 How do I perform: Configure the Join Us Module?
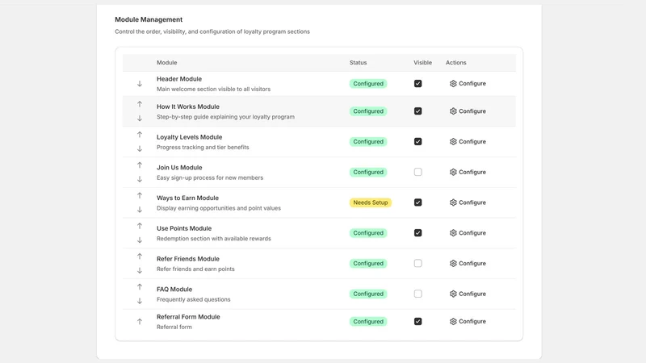(x=468, y=172)
